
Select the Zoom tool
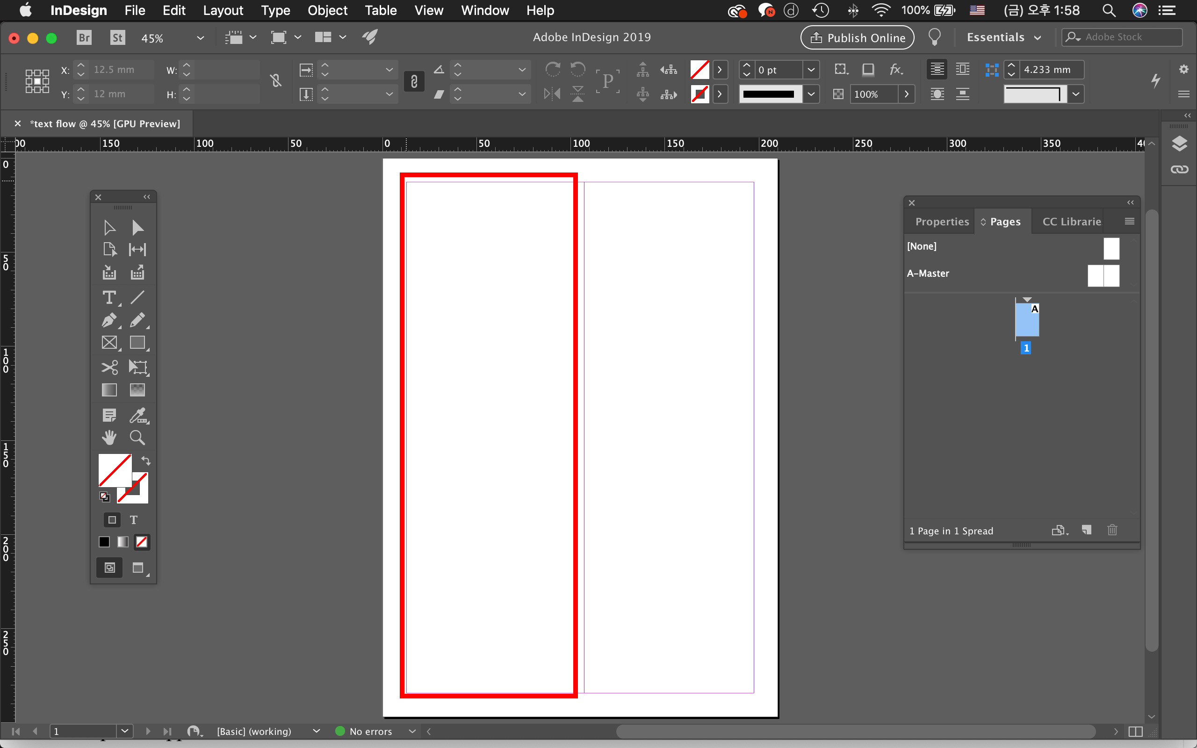137,438
